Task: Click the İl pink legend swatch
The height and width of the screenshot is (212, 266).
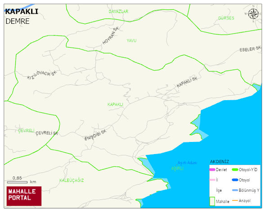Action: tap(212, 180)
